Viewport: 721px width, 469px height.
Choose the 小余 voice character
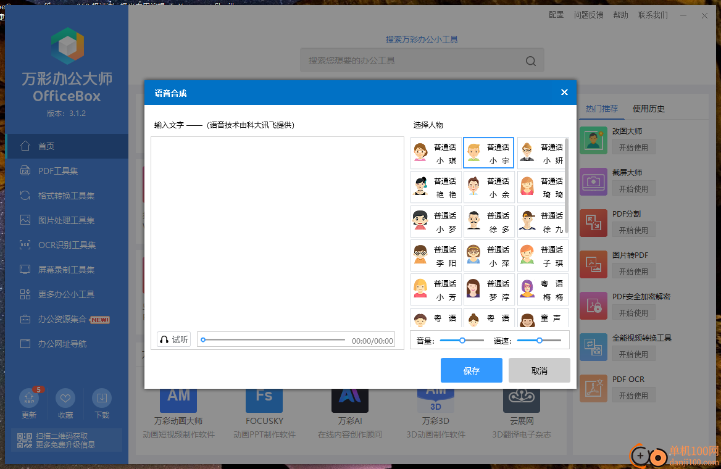488,187
